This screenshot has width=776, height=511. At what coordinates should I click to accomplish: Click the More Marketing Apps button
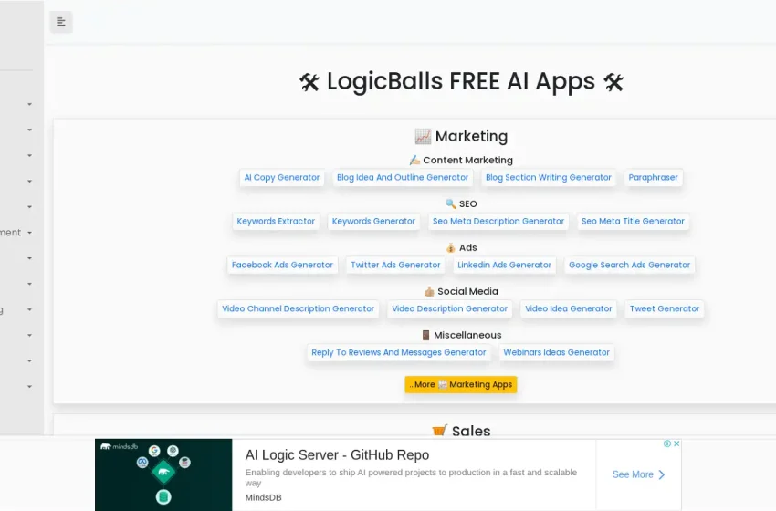click(461, 384)
